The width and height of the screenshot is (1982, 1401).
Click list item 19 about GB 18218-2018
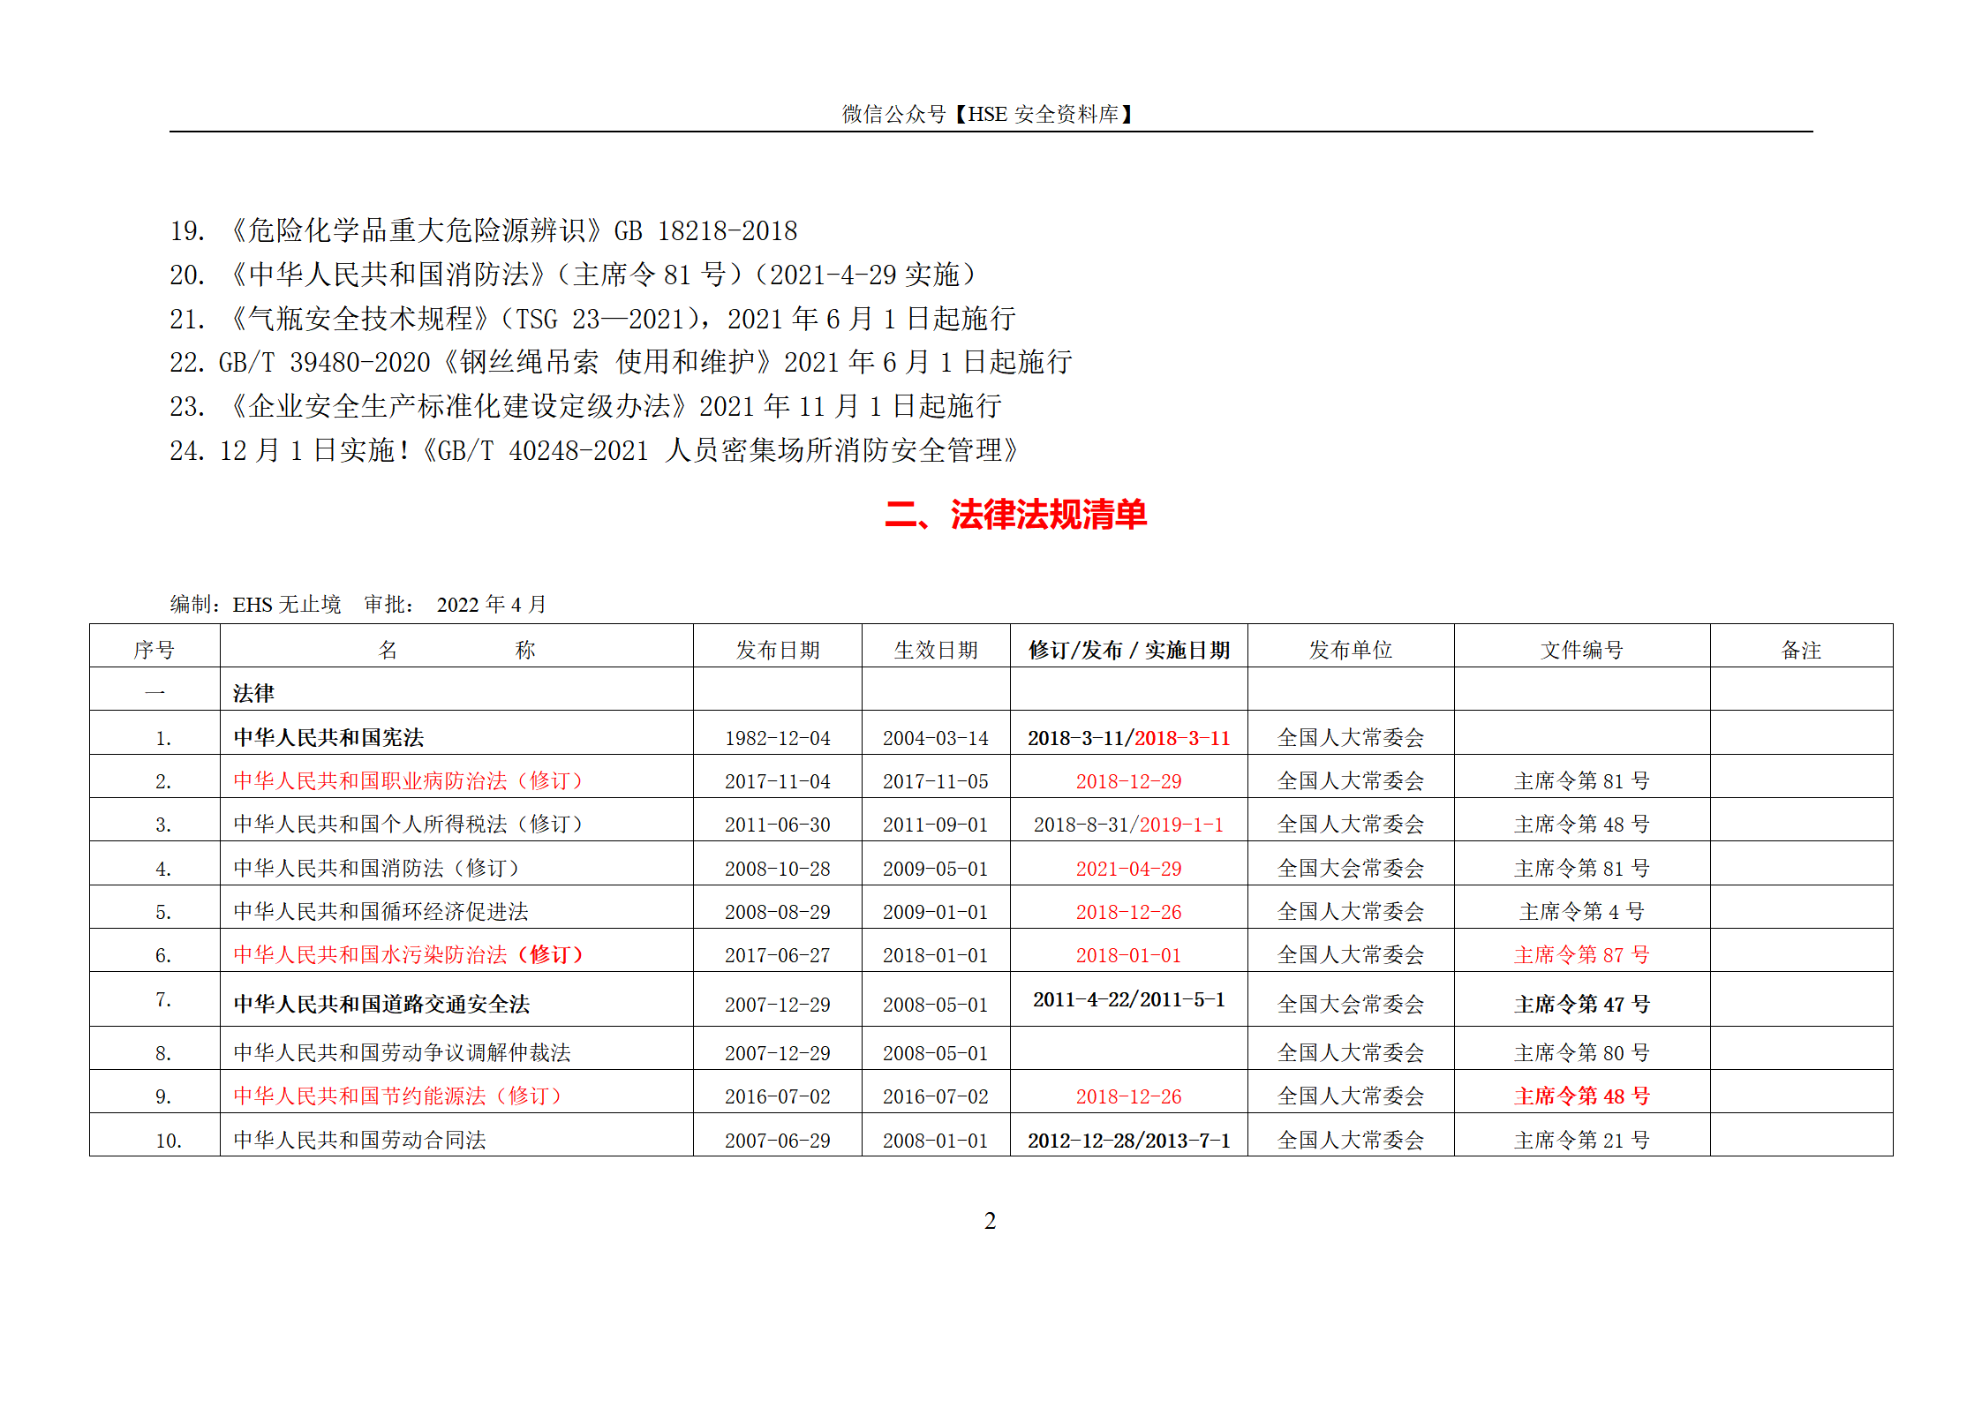(x=484, y=231)
